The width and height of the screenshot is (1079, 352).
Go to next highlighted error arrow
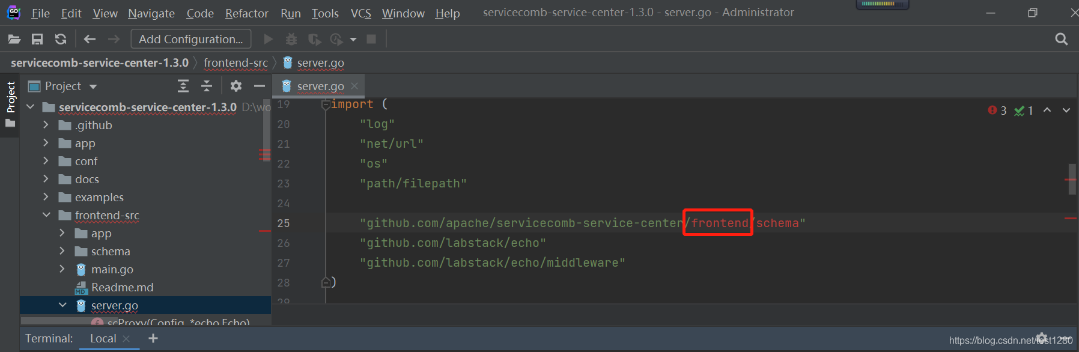(1066, 110)
